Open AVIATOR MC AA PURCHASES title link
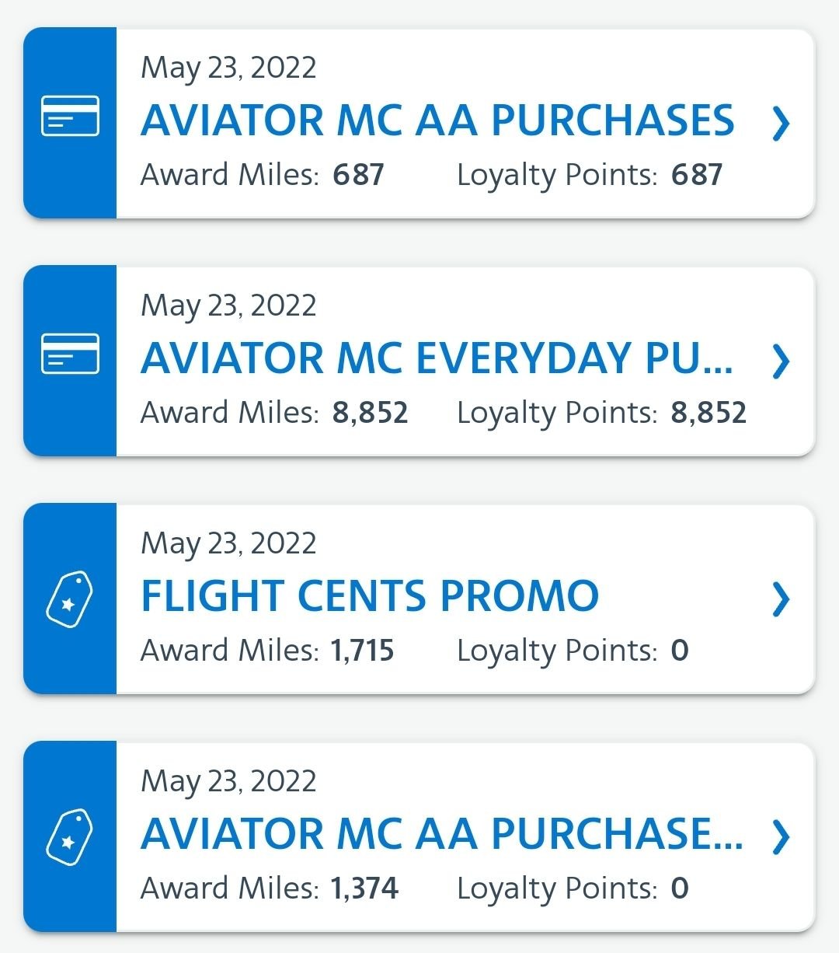 coord(437,120)
